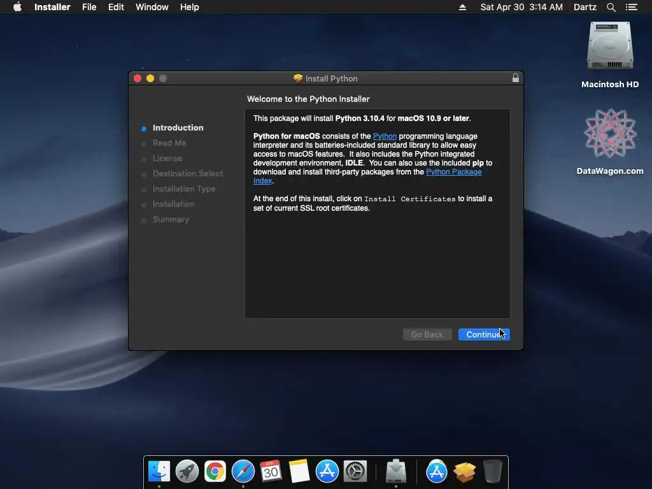Screen dimensions: 652x489
Task: Click the 'Install Certificates' monospace text
Action: [409, 199]
